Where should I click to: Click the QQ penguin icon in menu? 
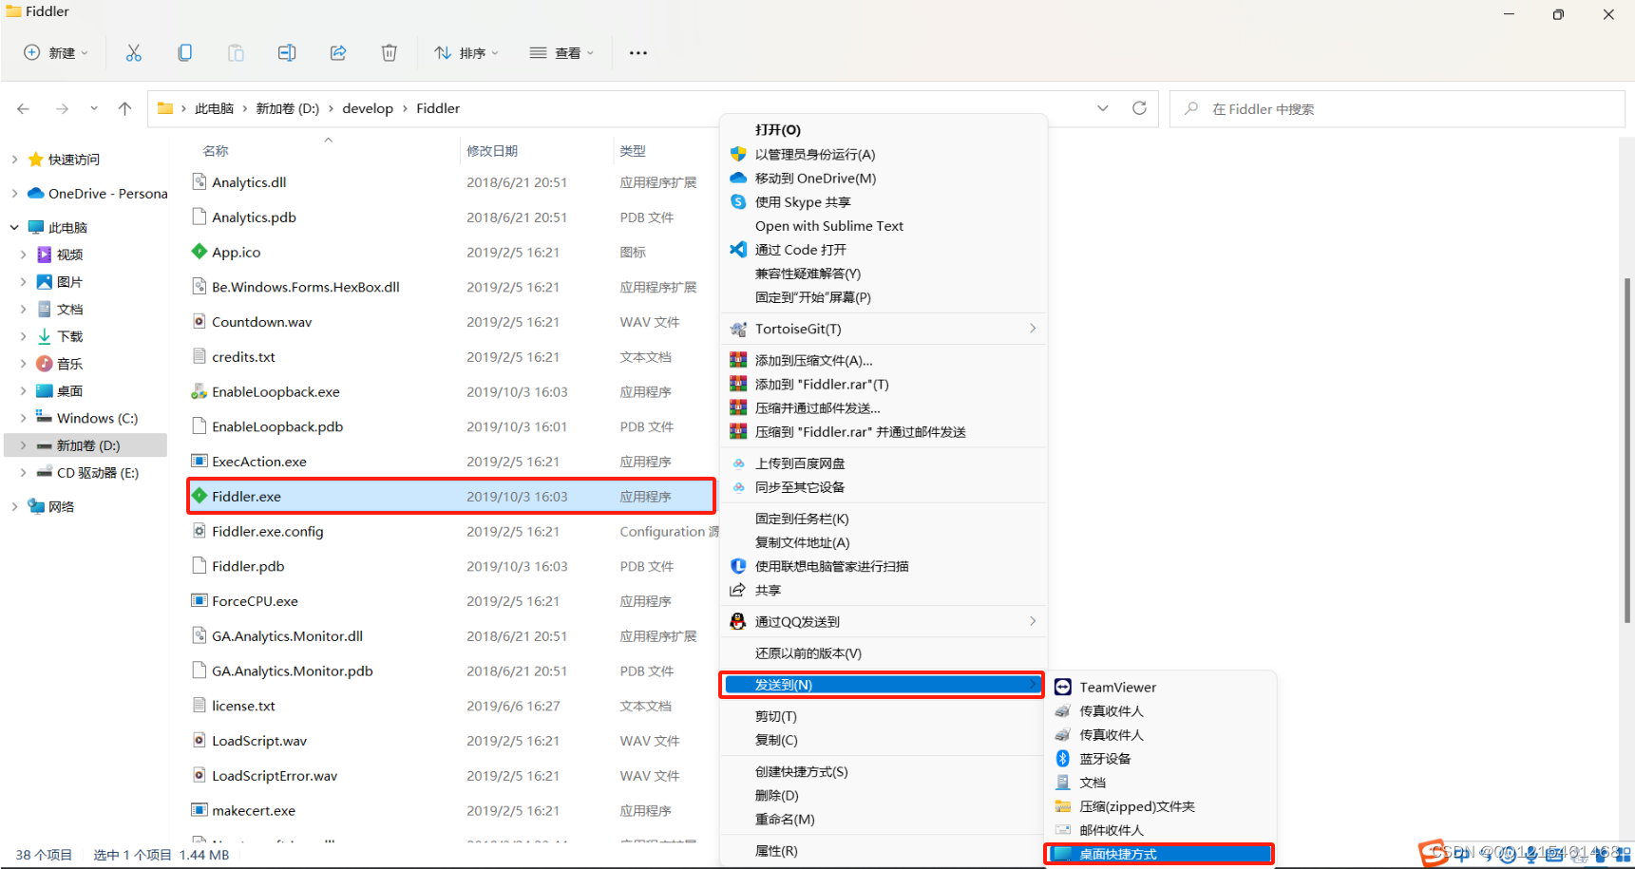pos(738,621)
